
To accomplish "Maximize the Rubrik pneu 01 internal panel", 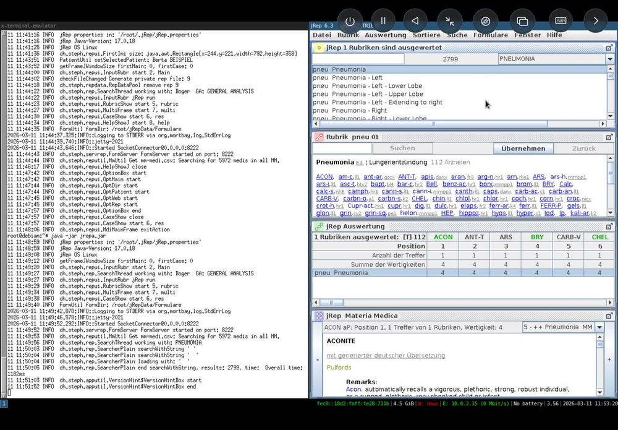I will pos(609,137).
